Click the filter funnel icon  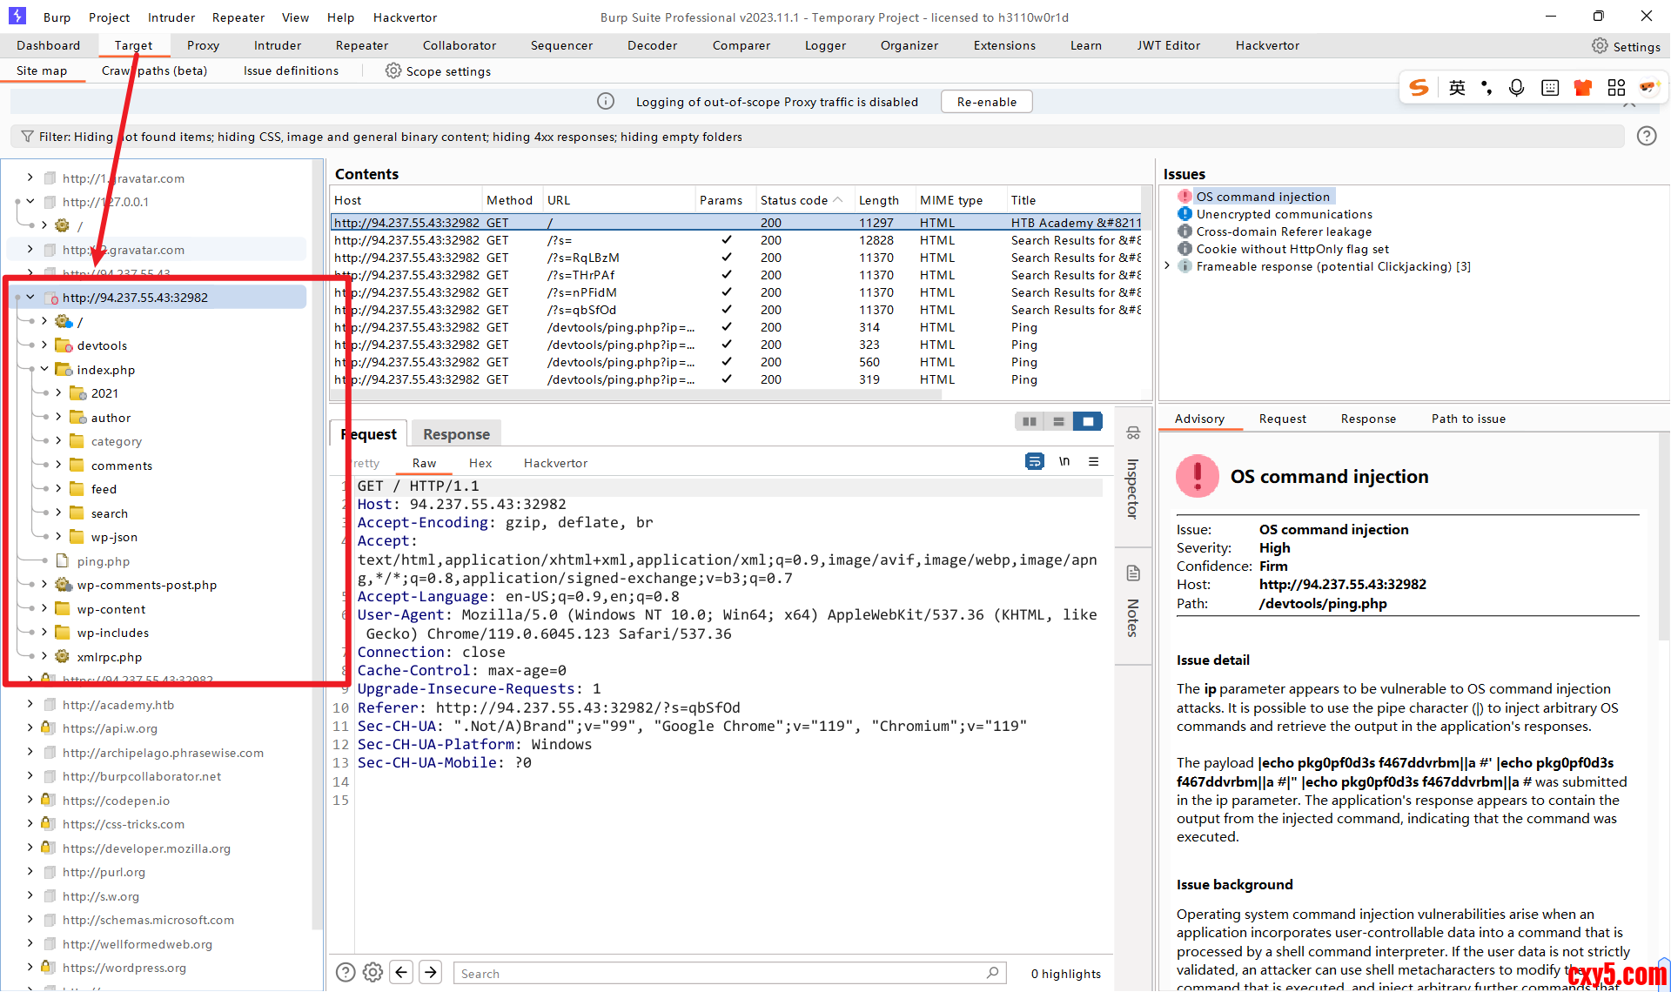(x=27, y=137)
